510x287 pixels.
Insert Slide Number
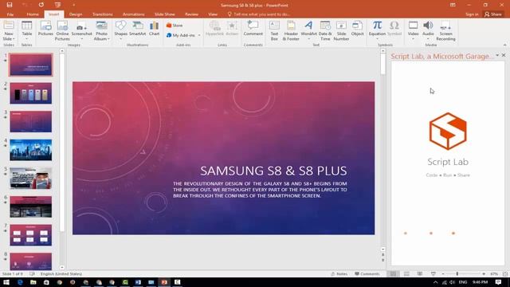341,30
